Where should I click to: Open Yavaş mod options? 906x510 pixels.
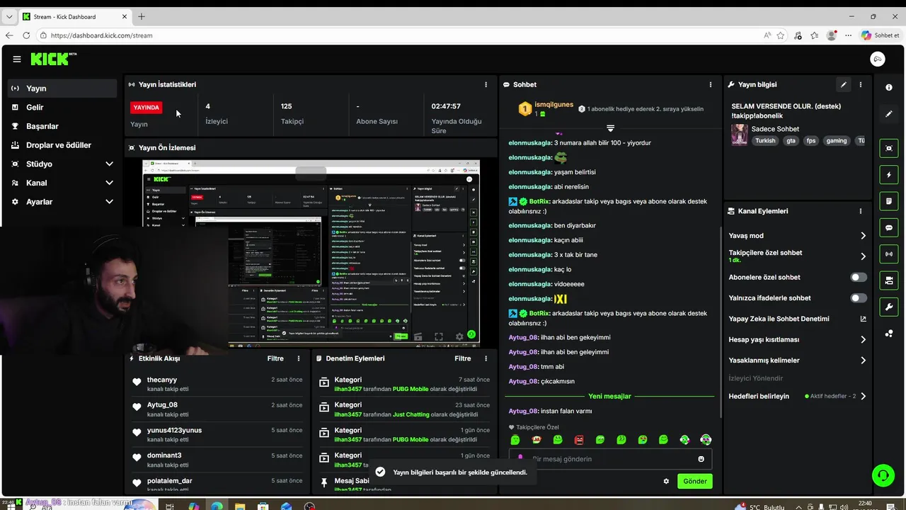coord(797,236)
